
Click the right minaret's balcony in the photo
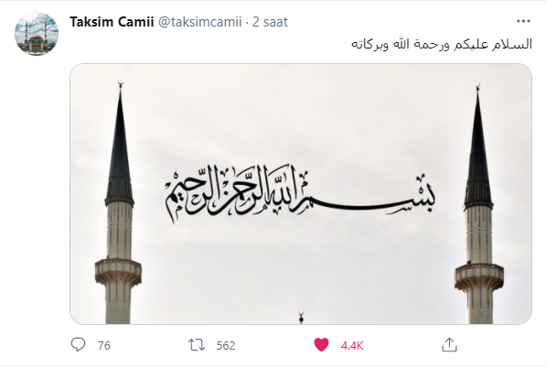pyautogui.click(x=479, y=277)
